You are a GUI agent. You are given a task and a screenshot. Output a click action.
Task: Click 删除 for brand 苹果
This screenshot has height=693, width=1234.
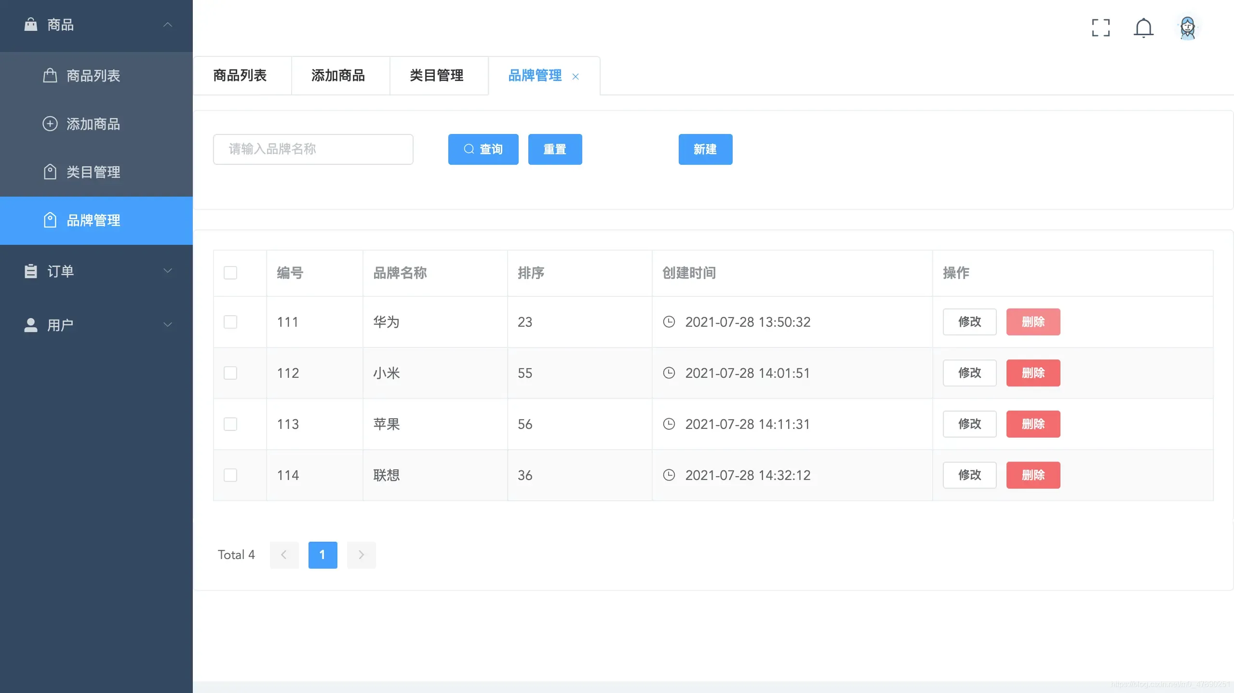point(1033,424)
